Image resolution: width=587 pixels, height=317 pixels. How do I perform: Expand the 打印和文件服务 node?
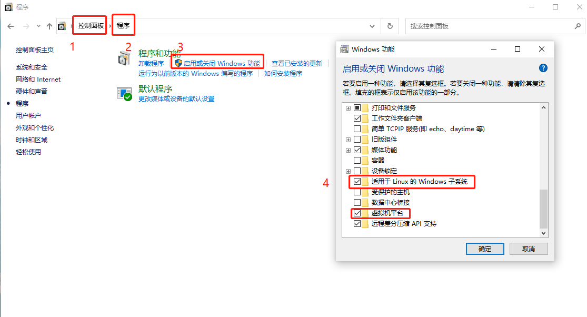pos(348,108)
